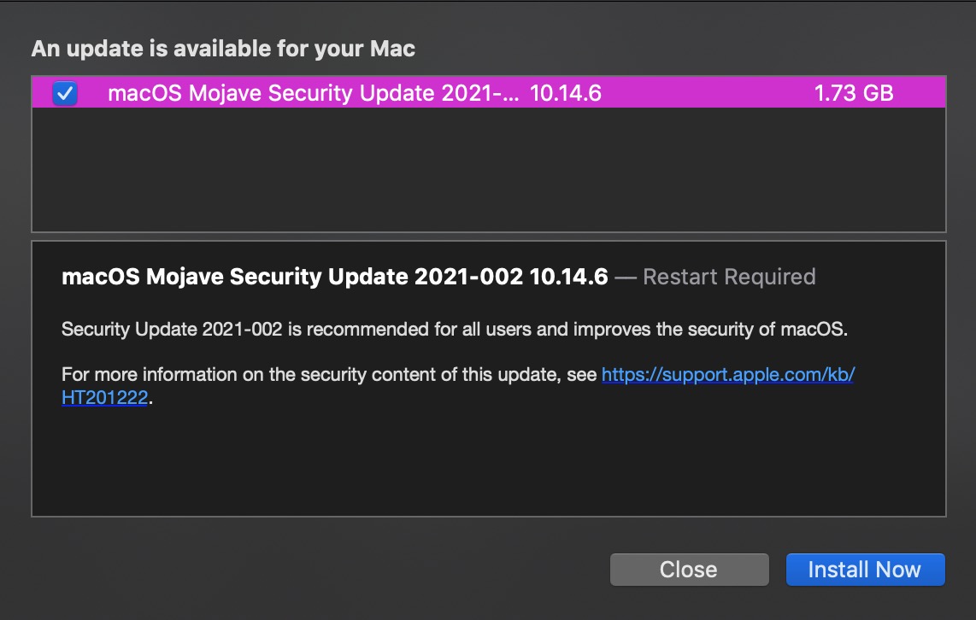Click the empty area of the updates list

coord(487,171)
